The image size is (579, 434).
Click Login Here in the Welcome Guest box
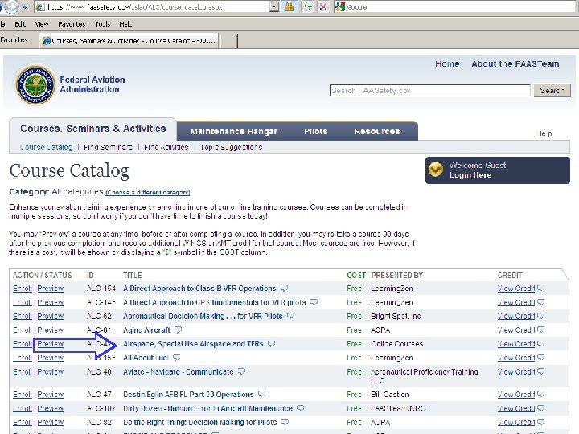click(470, 175)
